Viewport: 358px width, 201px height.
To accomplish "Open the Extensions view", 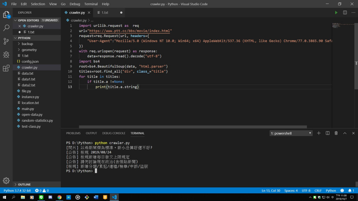I will point(6,68).
